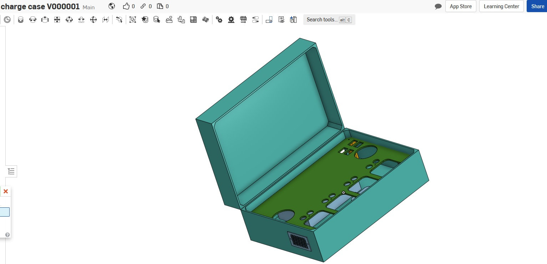The width and height of the screenshot is (547, 264).
Task: Select the Tangent mate tool
Action: pos(119,20)
